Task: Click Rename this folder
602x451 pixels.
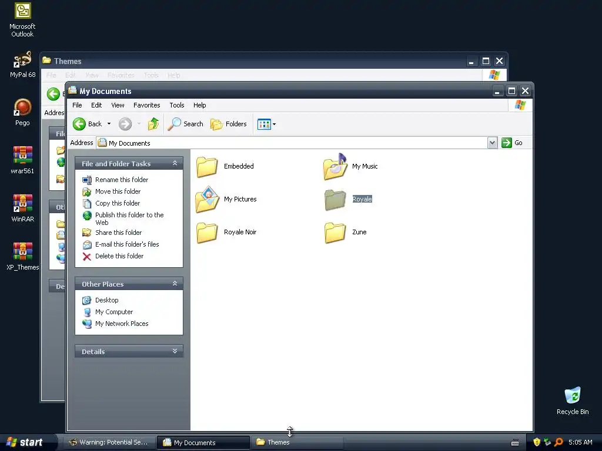Action: pyautogui.click(x=121, y=180)
